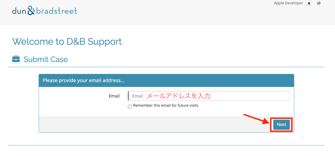The height and width of the screenshot is (156, 335).
Task: Click the red arrow pointing to Next
Action: coord(256,119)
